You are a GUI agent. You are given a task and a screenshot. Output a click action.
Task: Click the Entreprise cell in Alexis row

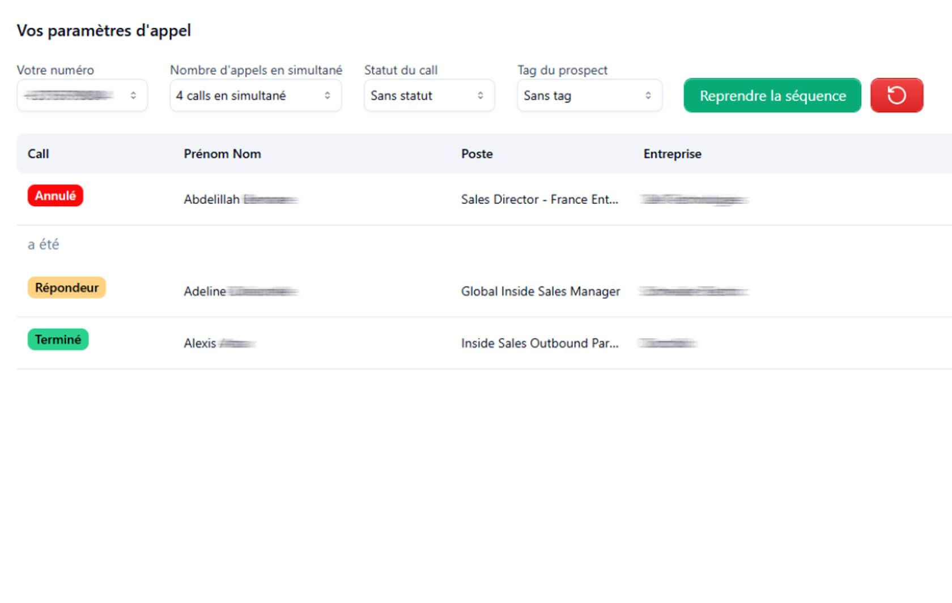coord(668,343)
